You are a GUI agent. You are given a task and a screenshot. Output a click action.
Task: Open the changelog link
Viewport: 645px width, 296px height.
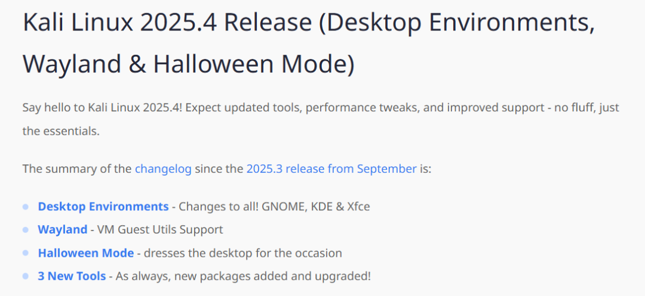point(163,169)
